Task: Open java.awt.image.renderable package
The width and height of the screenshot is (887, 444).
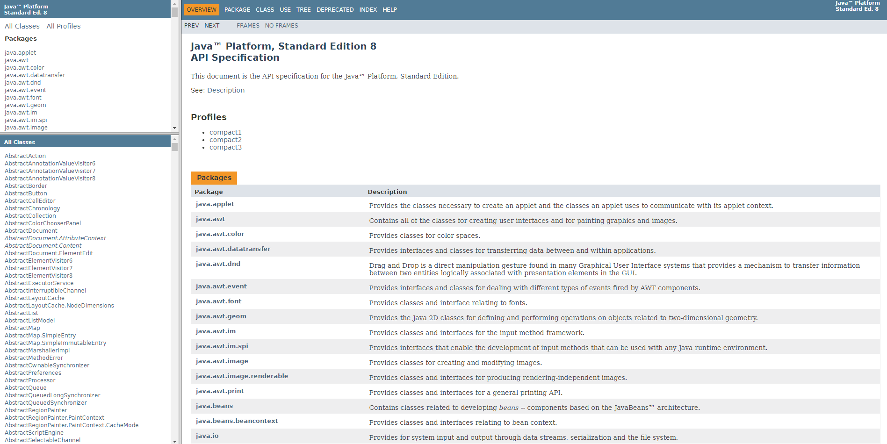Action: pyautogui.click(x=242, y=376)
